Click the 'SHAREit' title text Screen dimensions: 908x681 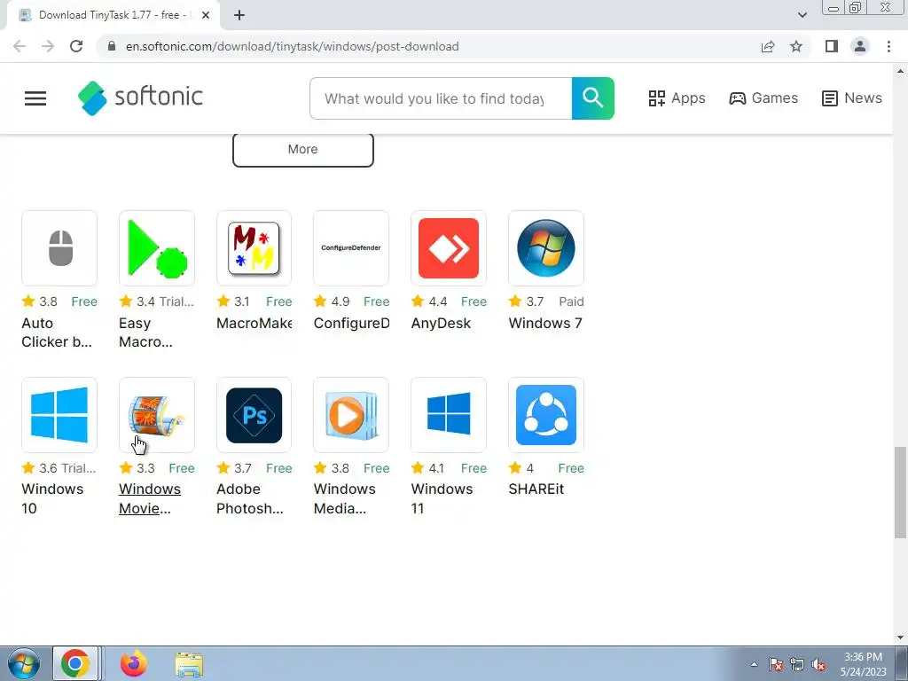536,489
